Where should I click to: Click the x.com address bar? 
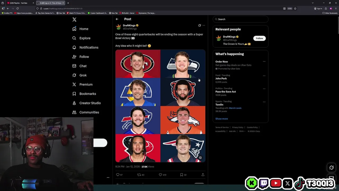click(x=159, y=8)
